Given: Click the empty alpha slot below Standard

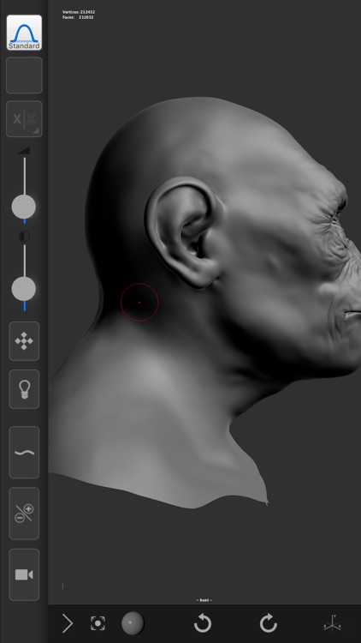Looking at the screenshot, I should tap(24, 75).
